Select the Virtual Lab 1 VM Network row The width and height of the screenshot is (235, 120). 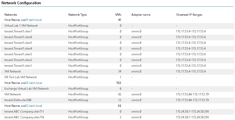click(x=117, y=26)
